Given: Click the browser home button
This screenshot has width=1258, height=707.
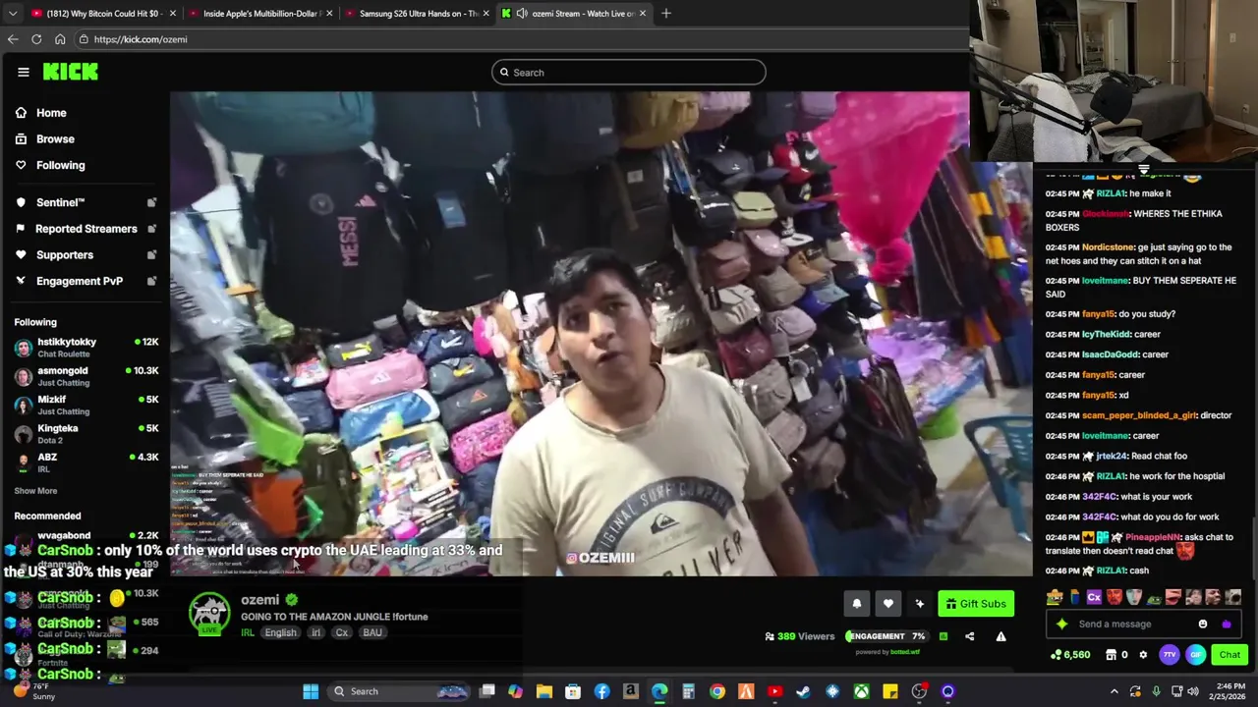Looking at the screenshot, I should [x=60, y=39].
